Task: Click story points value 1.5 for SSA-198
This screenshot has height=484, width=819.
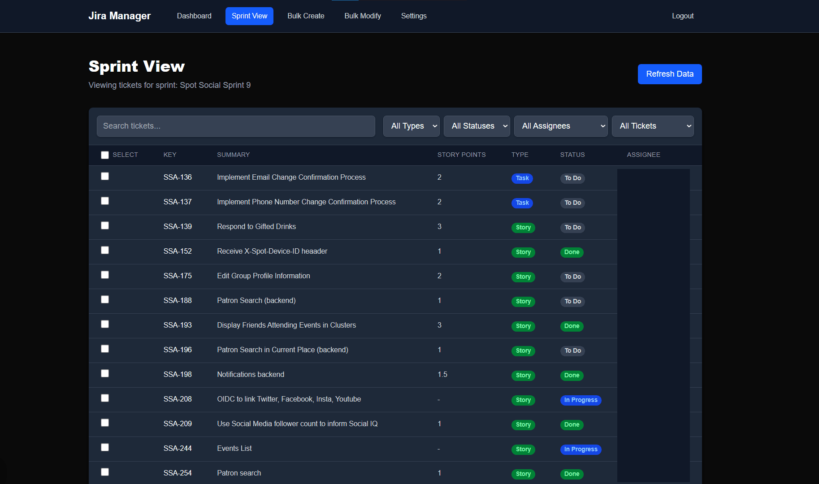Action: 442,375
